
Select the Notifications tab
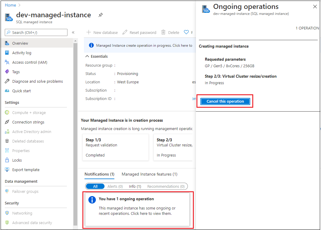[x=99, y=174]
